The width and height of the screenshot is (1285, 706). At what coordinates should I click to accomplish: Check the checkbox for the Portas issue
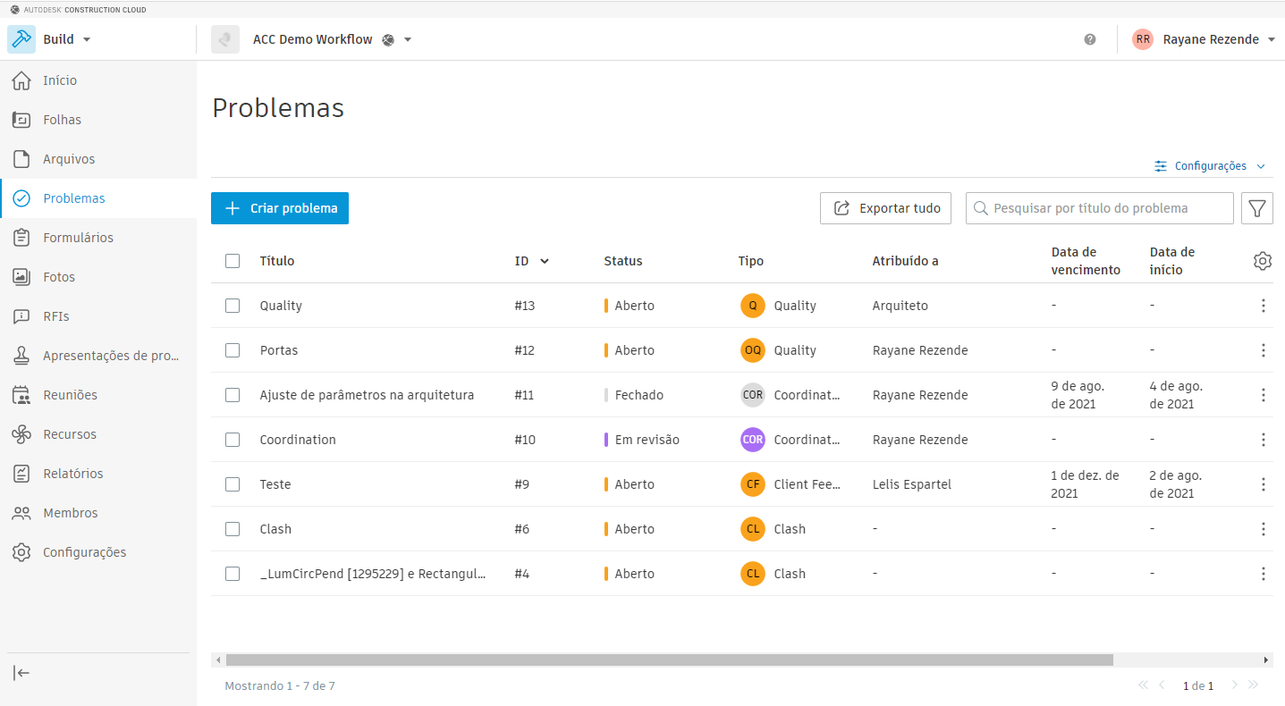coord(232,349)
